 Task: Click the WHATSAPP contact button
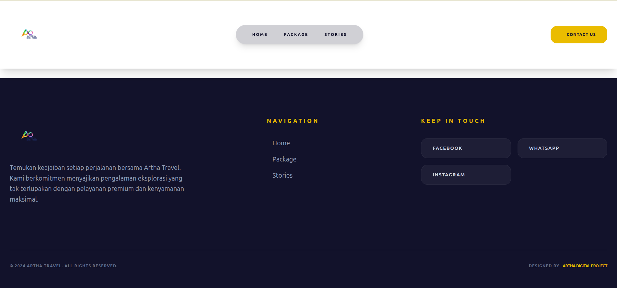[562, 148]
